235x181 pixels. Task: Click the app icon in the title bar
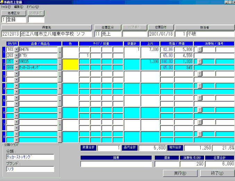pos(2,2)
